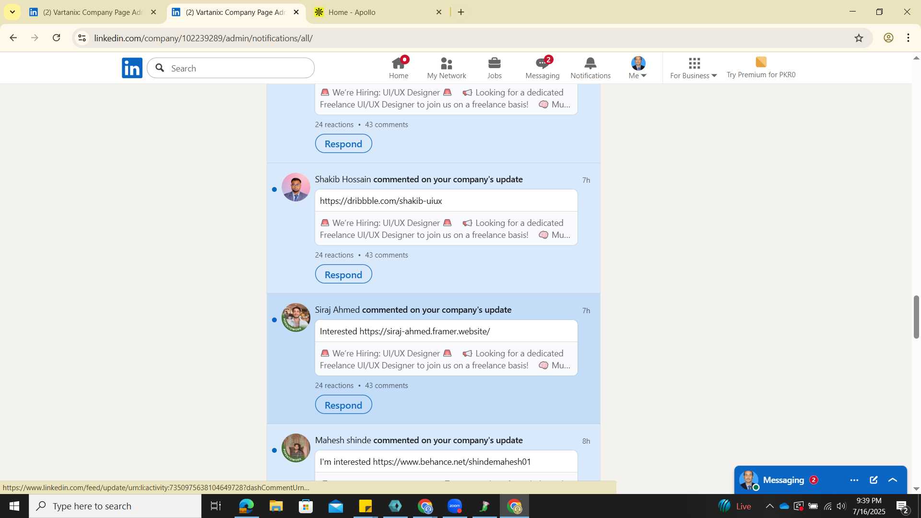Click the Windows taskbar search box
Image resolution: width=921 pixels, height=518 pixels.
tap(115, 506)
